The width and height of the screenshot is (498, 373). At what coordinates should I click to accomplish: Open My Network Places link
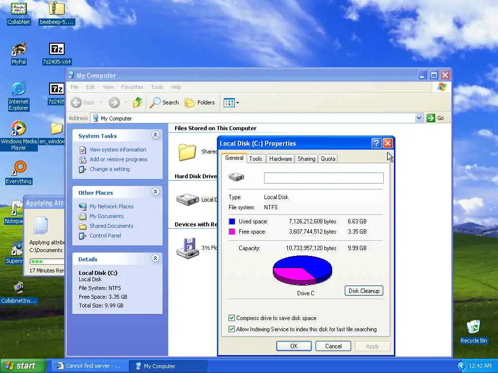coord(111,206)
